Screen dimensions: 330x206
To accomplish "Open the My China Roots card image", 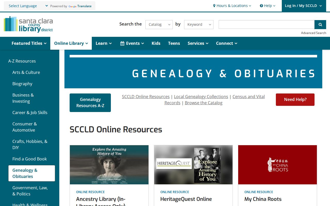I will [277, 165].
